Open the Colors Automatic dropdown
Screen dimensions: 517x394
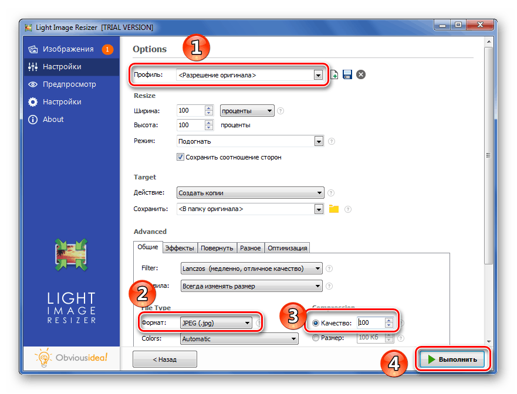coord(239,339)
